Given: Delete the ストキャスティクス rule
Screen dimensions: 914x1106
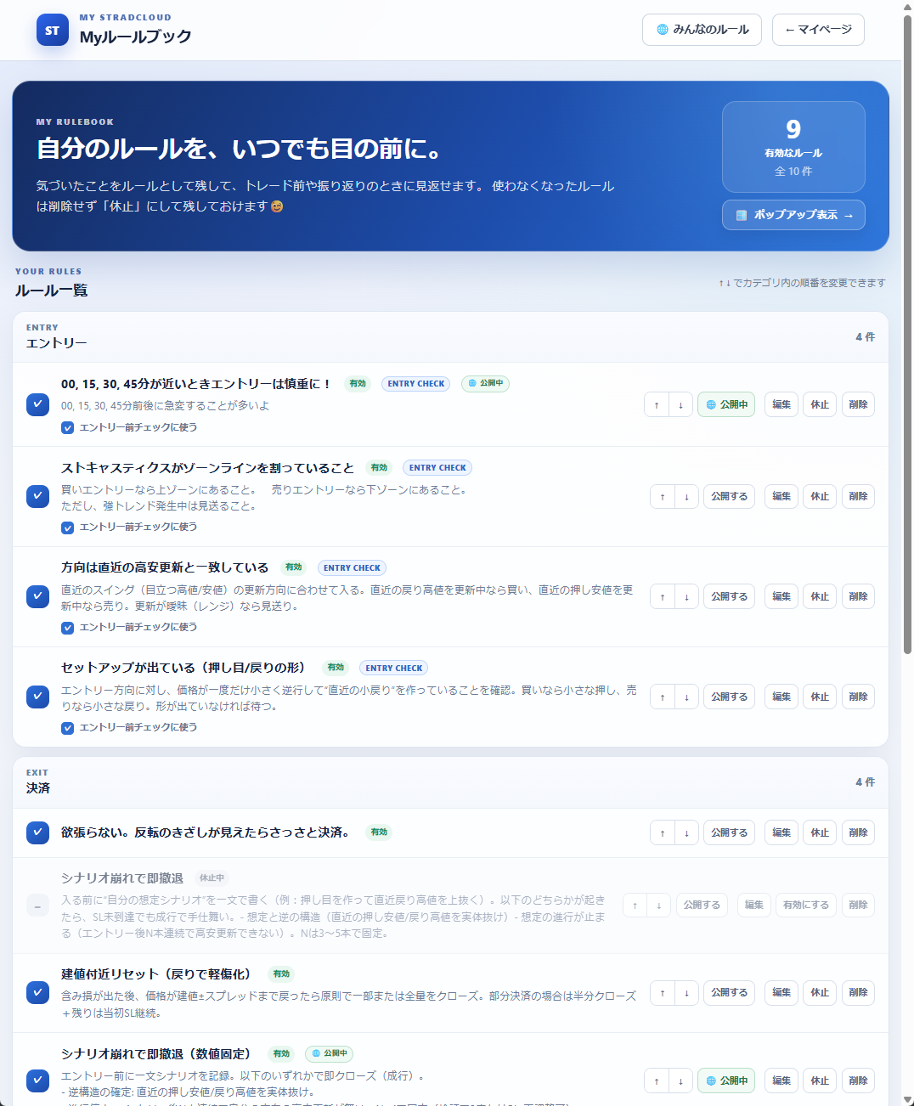Looking at the screenshot, I should [858, 497].
